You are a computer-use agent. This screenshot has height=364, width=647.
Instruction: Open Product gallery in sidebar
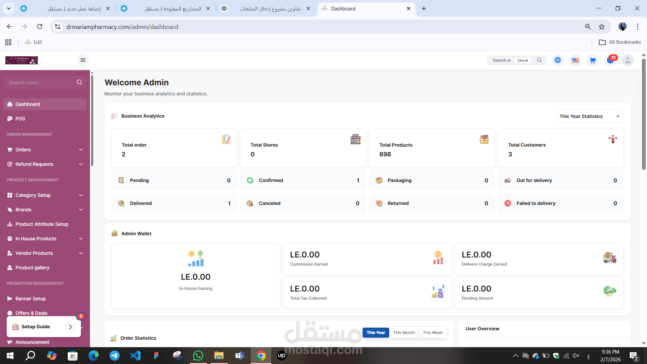click(x=32, y=268)
